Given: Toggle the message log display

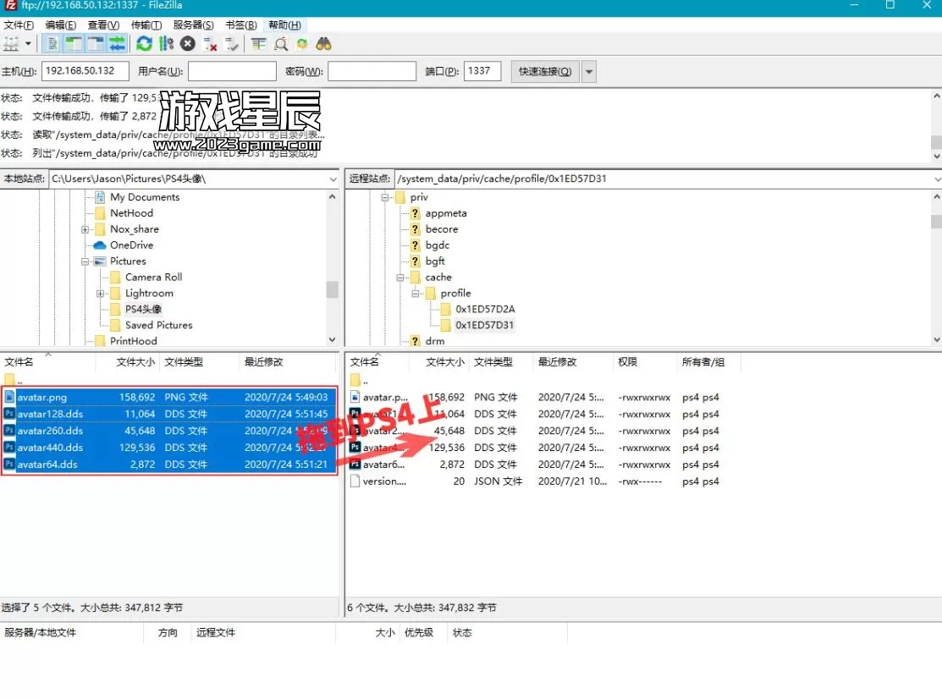Looking at the screenshot, I should coord(52,43).
